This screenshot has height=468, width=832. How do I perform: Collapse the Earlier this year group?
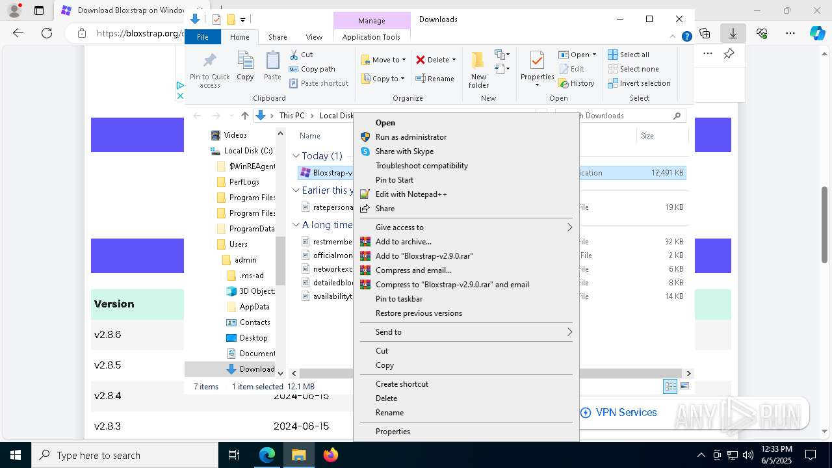[296, 190]
